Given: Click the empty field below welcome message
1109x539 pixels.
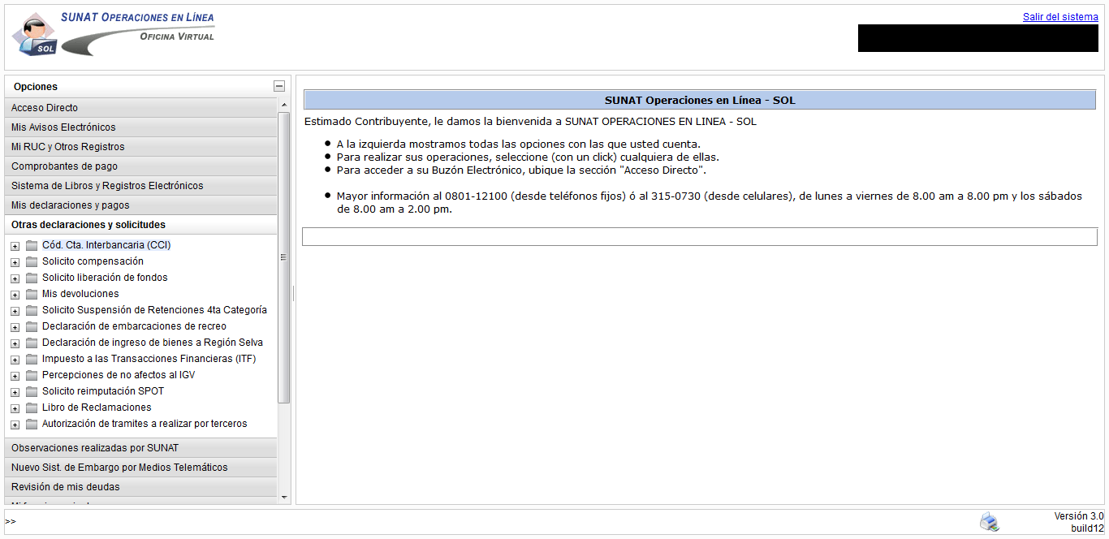Looking at the screenshot, I should tap(700, 236).
